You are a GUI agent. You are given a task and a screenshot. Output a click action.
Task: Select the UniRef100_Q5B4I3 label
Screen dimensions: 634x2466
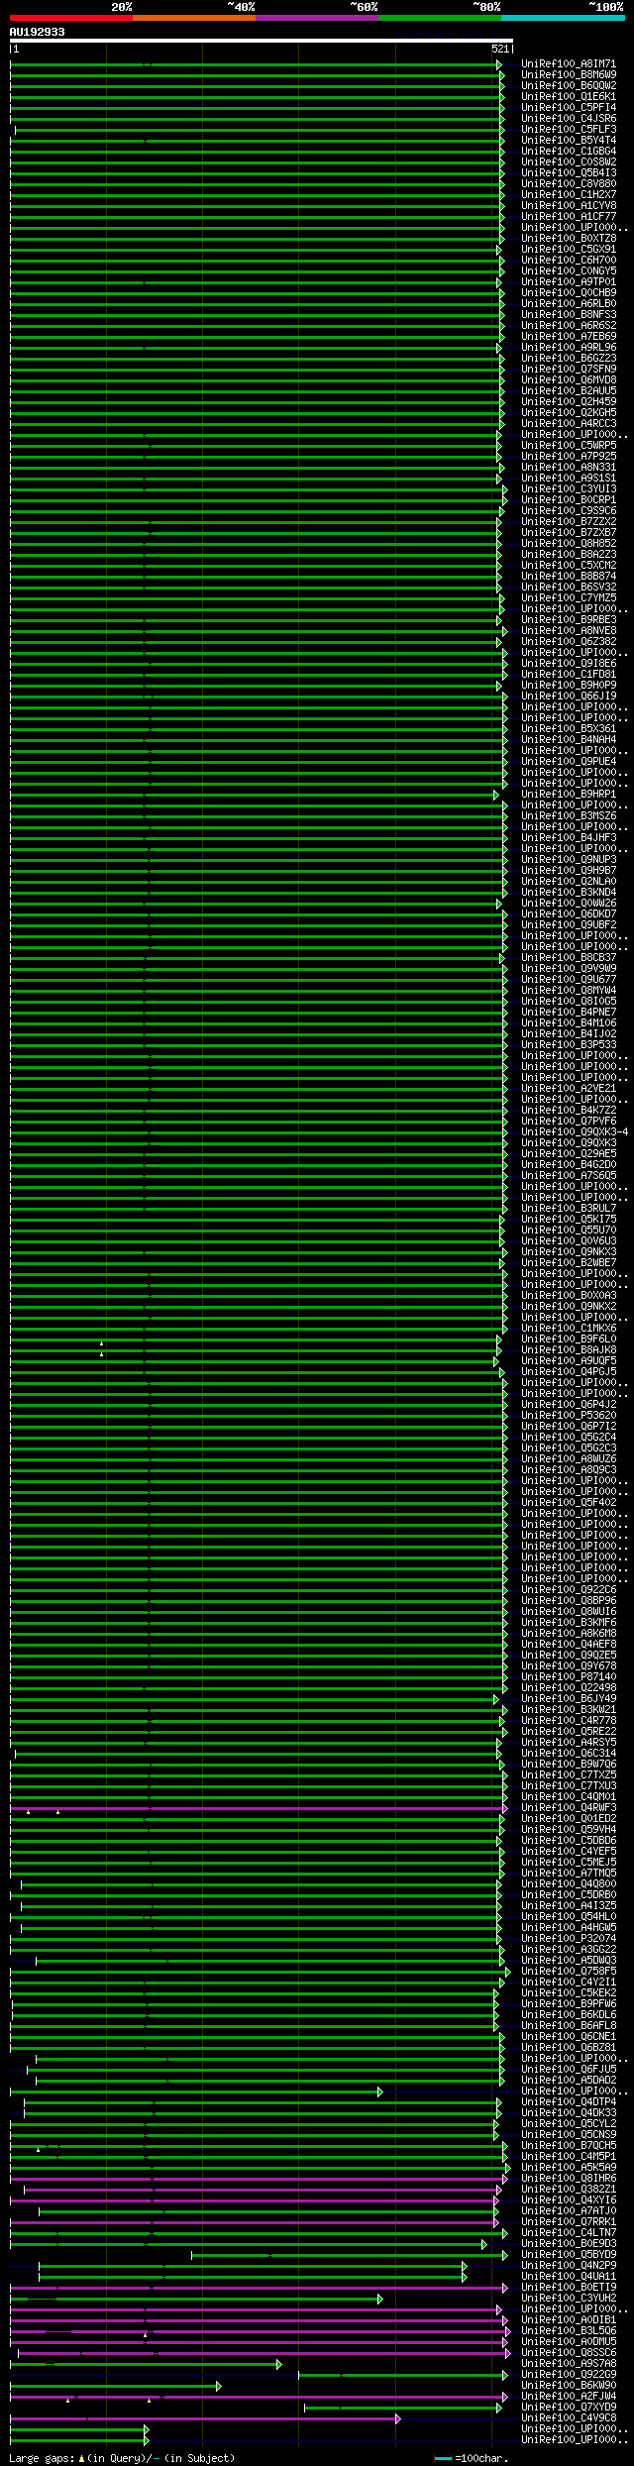[569, 173]
